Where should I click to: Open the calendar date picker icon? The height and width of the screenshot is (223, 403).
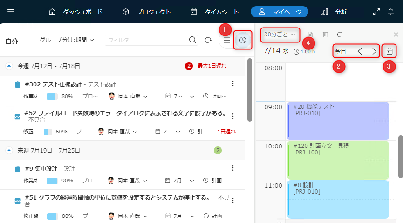pyautogui.click(x=389, y=51)
